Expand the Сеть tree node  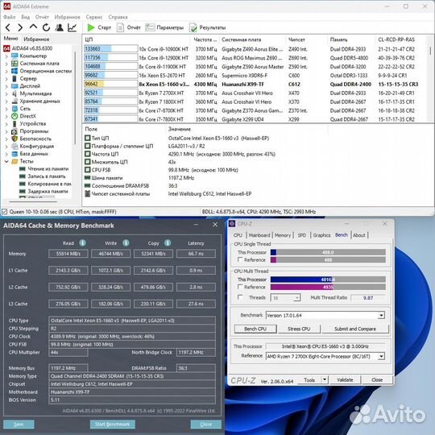click(x=6, y=109)
